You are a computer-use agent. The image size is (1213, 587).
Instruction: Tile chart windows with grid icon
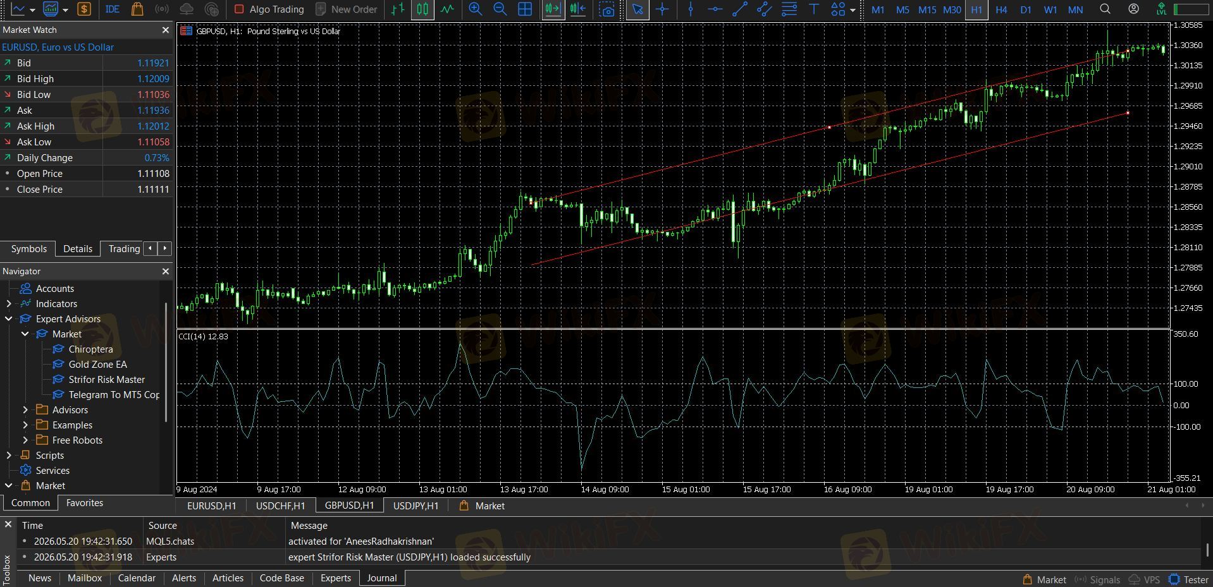[525, 9]
